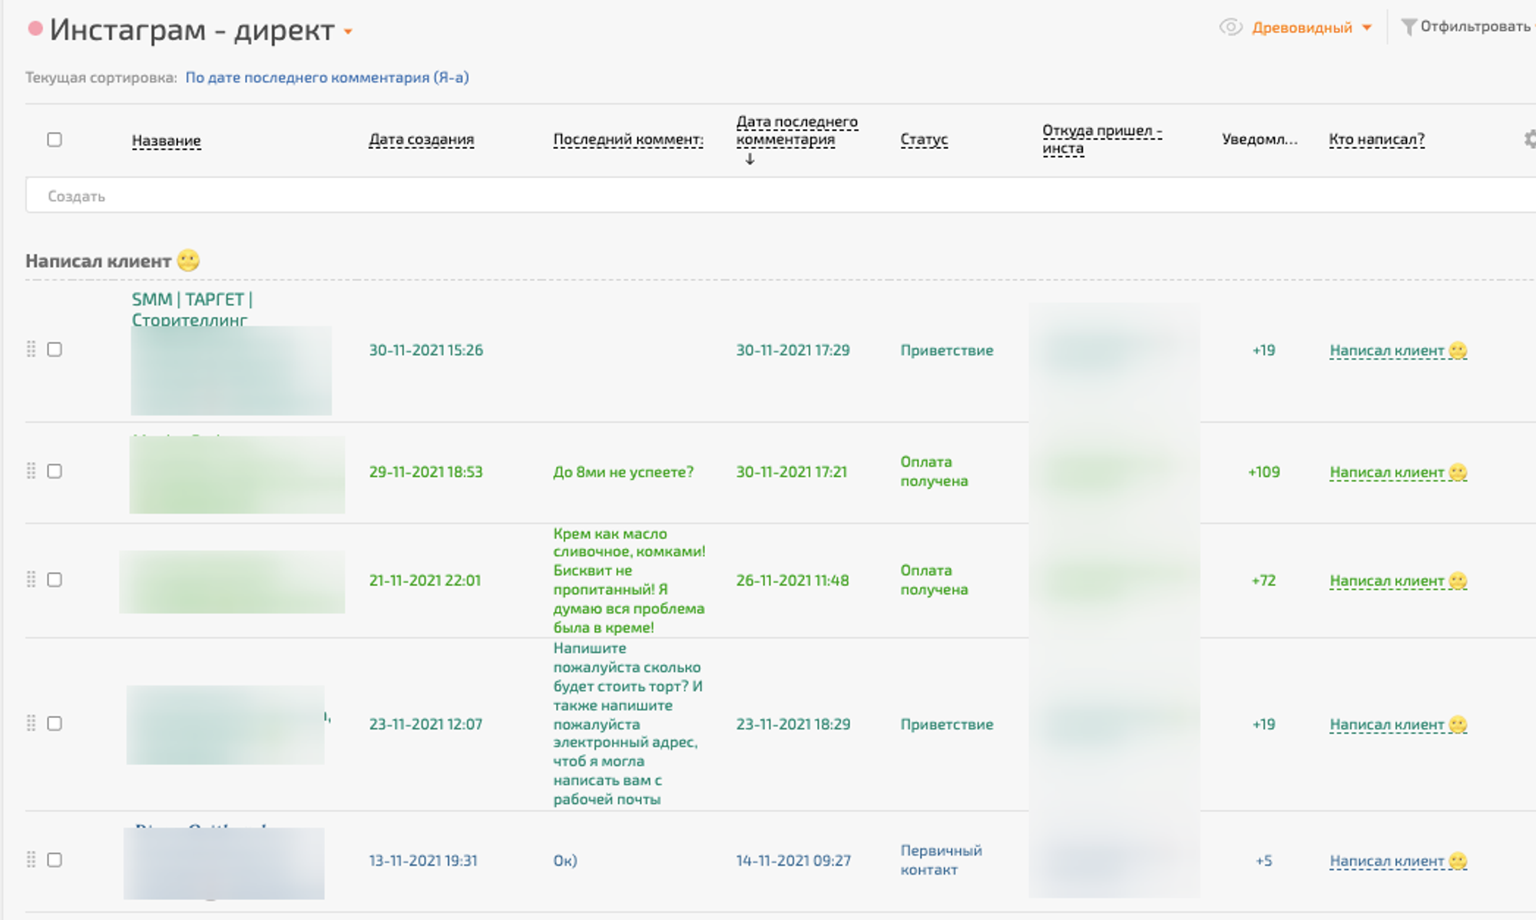This screenshot has width=1536, height=920.
Task: Sort by Дата создания column header
Action: coord(421,140)
